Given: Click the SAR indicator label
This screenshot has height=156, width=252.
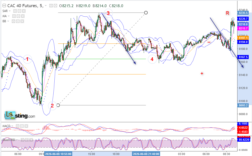Looking at the screenshot, I should tap(5, 11).
